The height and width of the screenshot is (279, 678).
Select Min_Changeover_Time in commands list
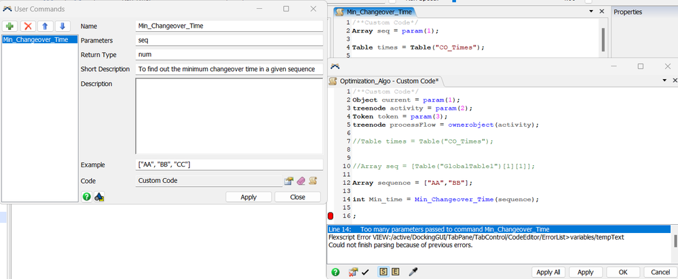click(40, 40)
